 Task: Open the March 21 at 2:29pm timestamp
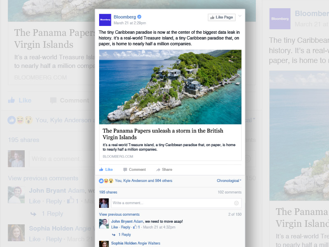pyautogui.click(x=130, y=23)
